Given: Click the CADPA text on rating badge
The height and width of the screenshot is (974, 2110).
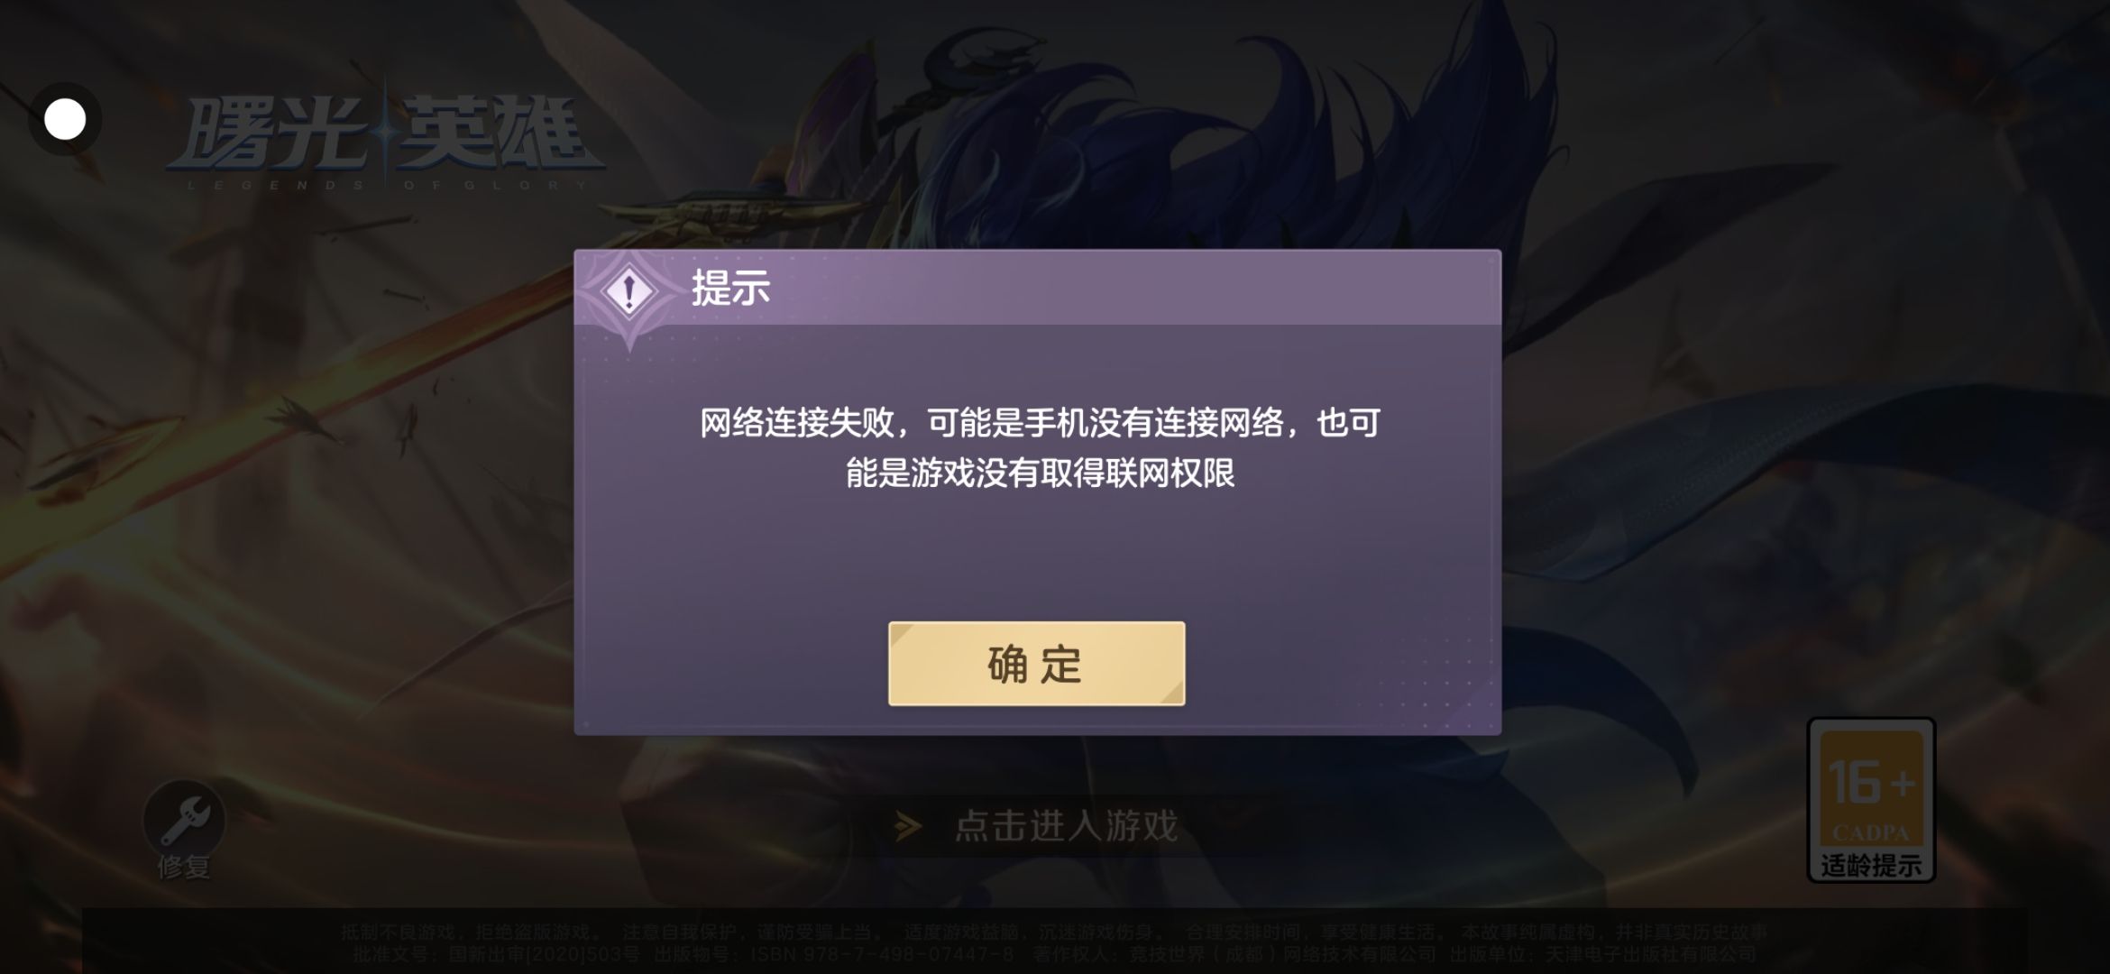Looking at the screenshot, I should click(x=1871, y=832).
